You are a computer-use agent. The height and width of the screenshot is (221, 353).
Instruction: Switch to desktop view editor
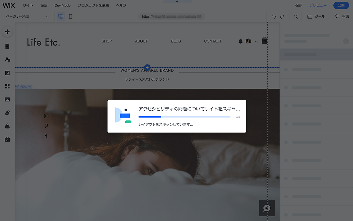point(61,16)
